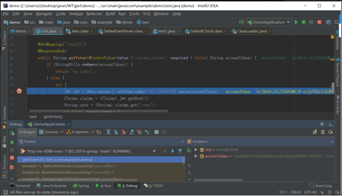Click the Drop Frame icon
The image size is (342, 196).
point(139,132)
